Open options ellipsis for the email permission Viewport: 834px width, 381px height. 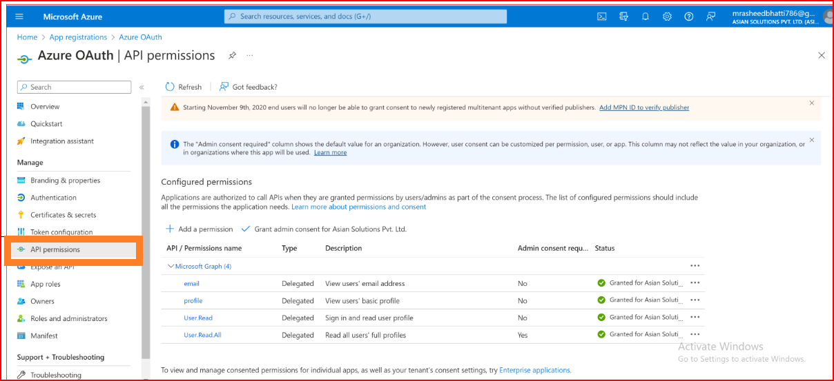click(x=695, y=282)
